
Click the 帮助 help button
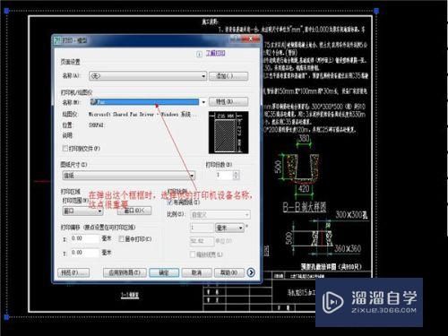pyautogui.click(x=229, y=272)
